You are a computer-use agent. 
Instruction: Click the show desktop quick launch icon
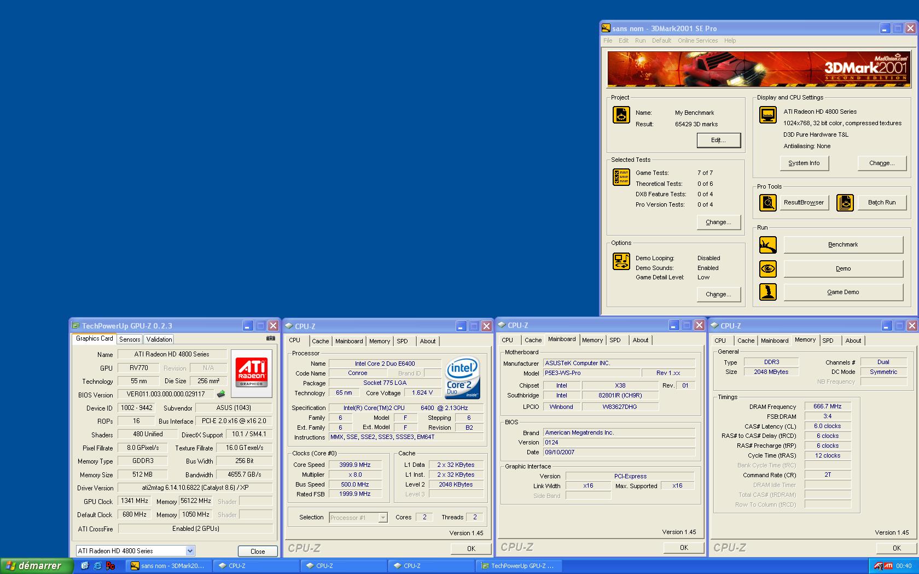pos(85,566)
